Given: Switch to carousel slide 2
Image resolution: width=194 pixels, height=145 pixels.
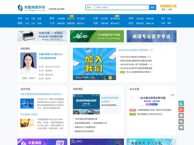Looking at the screenshot, I should click(x=114, y=78).
